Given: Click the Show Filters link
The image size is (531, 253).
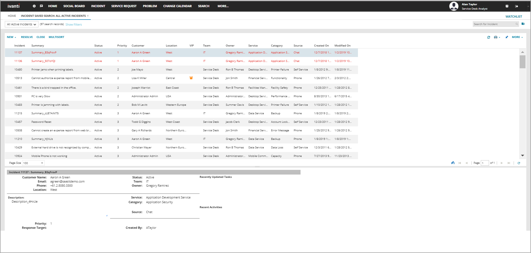Looking at the screenshot, I should coord(73,25).
